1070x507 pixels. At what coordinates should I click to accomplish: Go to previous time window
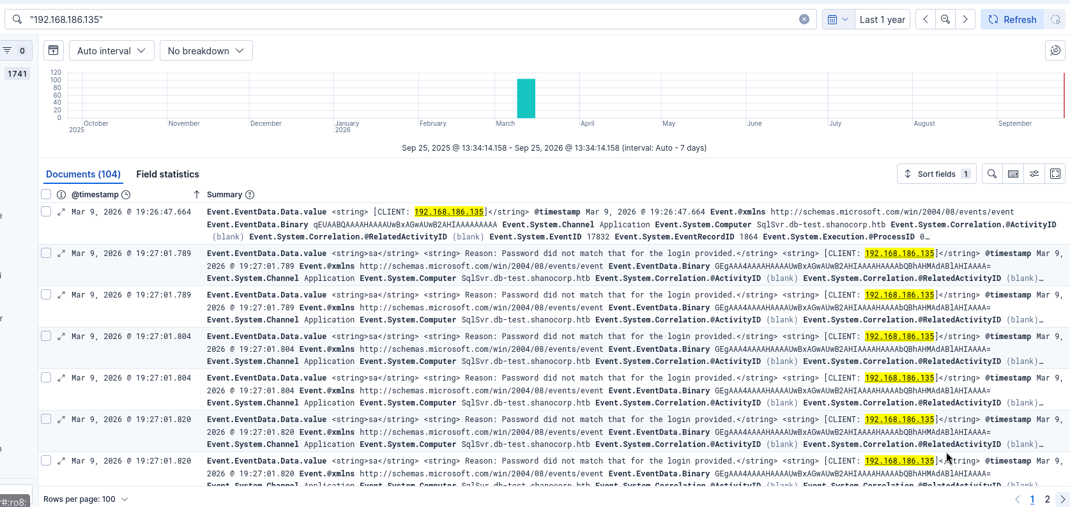point(926,19)
